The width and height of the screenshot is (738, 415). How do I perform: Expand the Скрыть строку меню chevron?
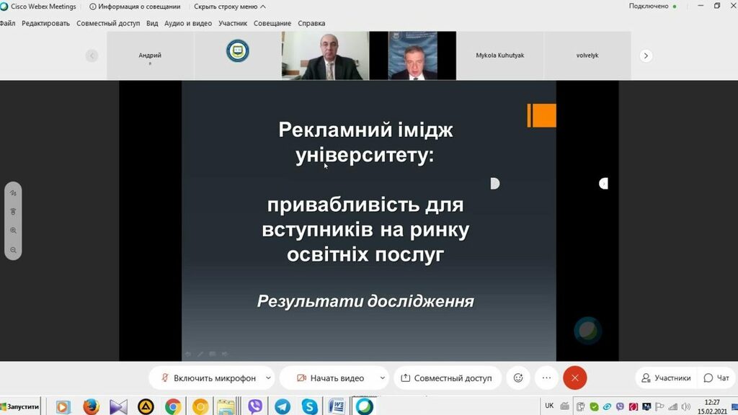point(263,6)
